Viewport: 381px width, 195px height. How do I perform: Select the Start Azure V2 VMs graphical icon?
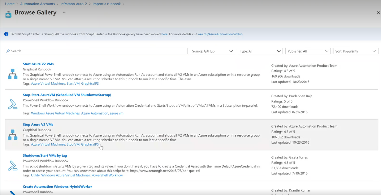[x=13, y=74]
